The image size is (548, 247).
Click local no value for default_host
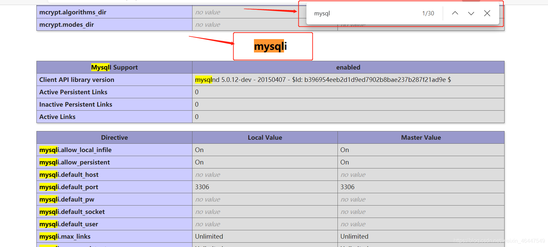(x=208, y=174)
